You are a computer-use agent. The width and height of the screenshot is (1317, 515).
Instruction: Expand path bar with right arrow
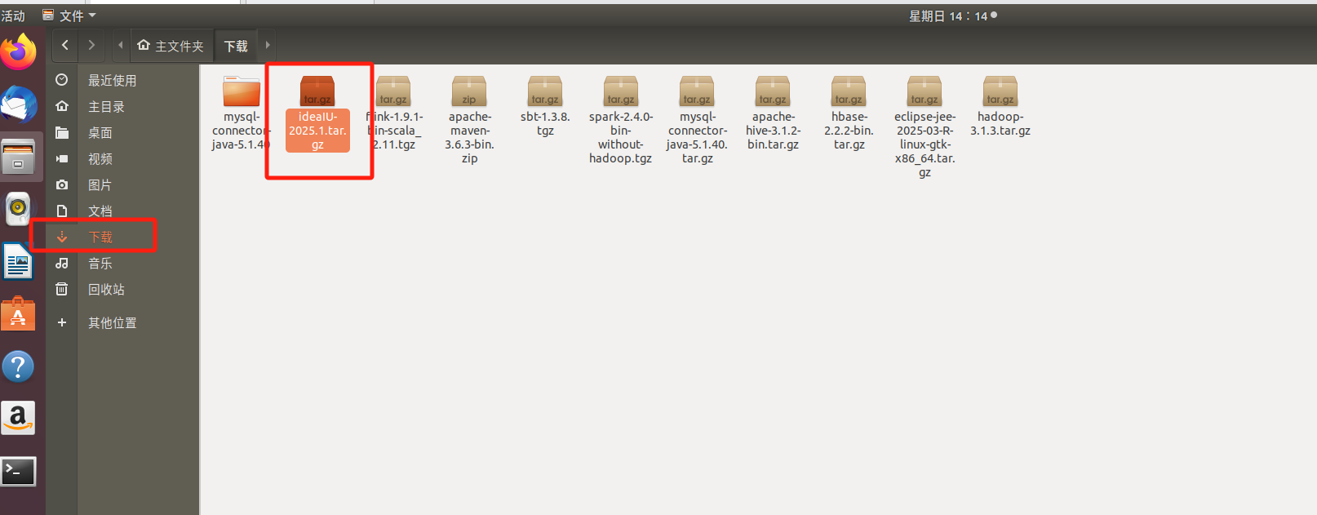pos(268,45)
